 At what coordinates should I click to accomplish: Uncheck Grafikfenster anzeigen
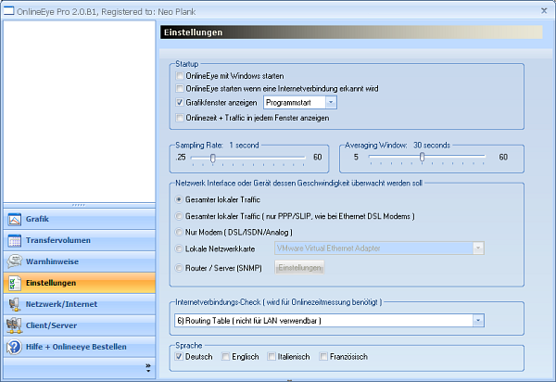180,103
